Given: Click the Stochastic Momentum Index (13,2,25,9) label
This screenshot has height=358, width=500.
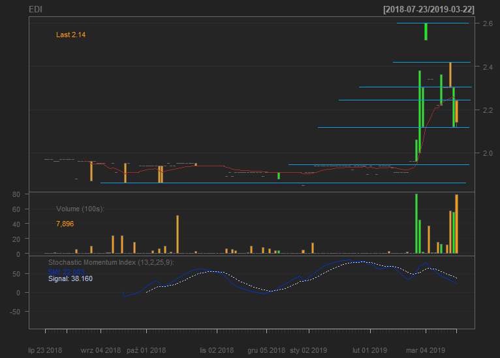Looking at the screenshot, I should [x=111, y=262].
